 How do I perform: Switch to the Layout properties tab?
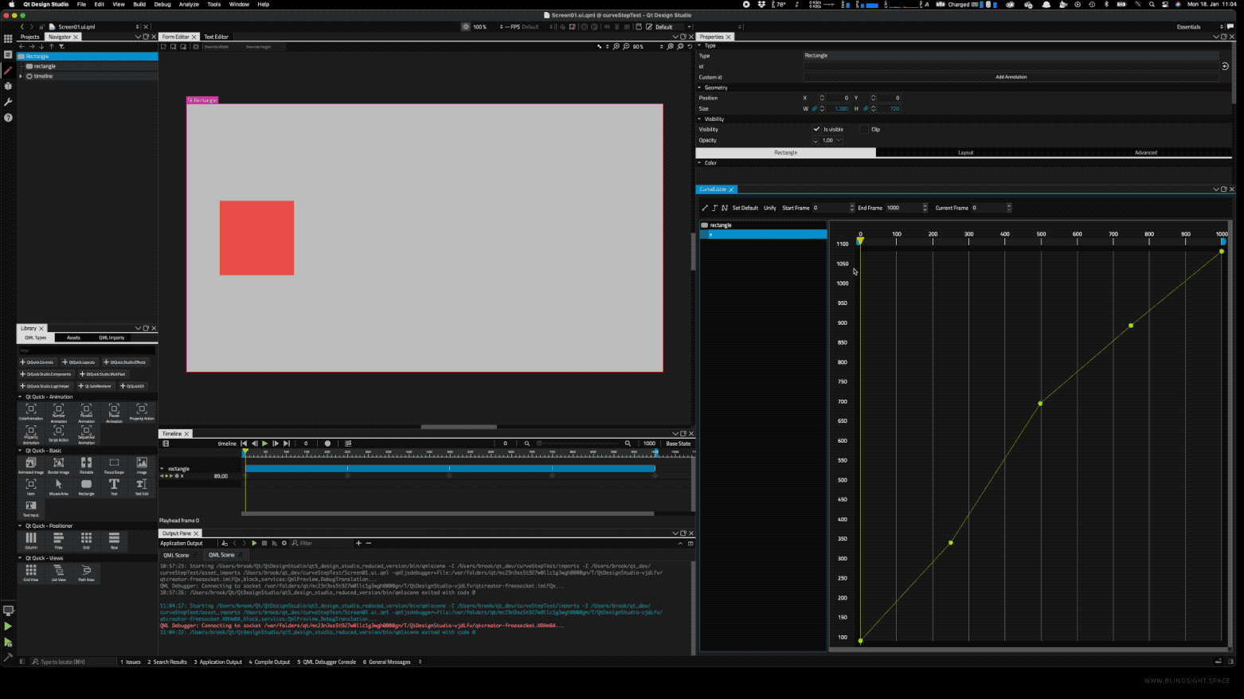pos(965,152)
